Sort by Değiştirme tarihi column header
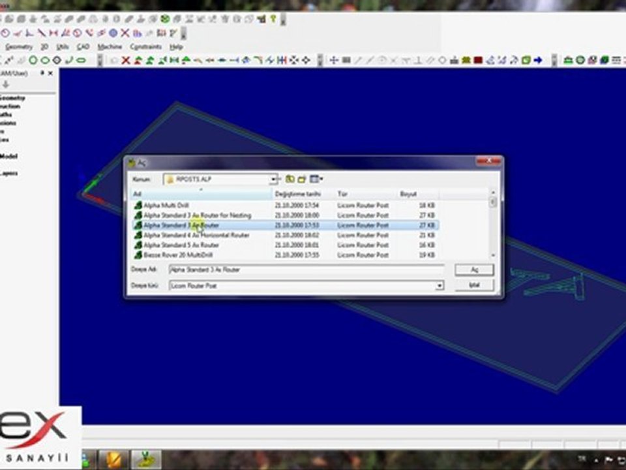The image size is (626, 470). 303,194
